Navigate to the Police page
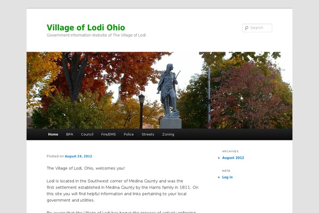 coord(129,134)
